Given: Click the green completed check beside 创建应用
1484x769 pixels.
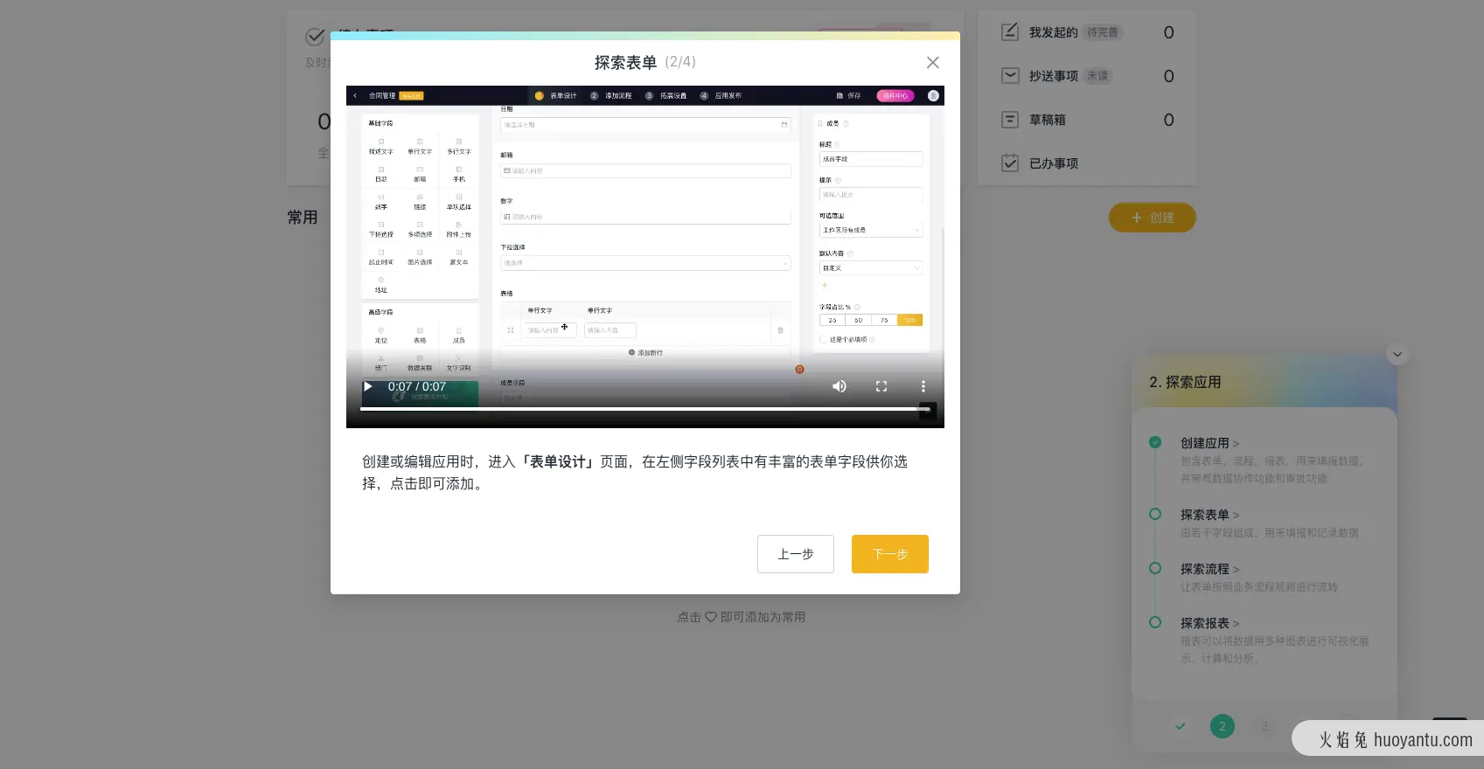Looking at the screenshot, I should click(1155, 442).
